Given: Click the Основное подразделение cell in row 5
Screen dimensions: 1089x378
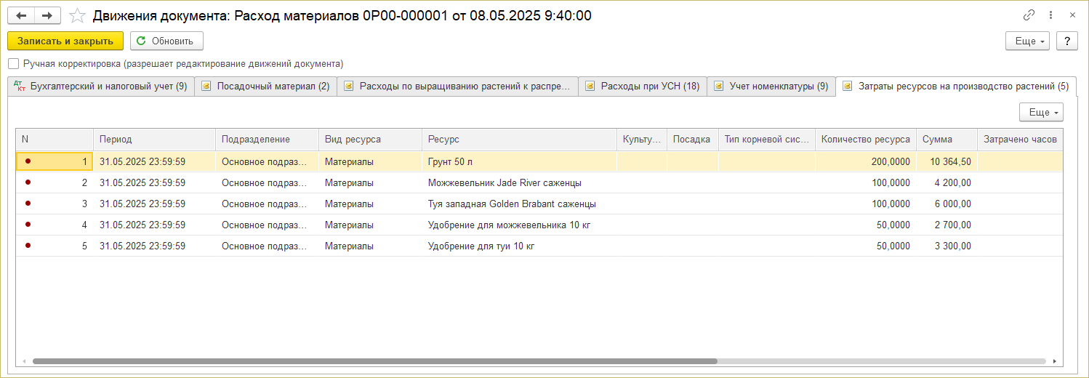Looking at the screenshot, I should 267,246.
